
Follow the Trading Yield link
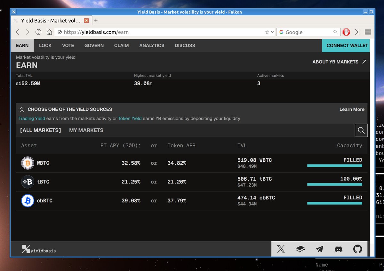[32, 119]
